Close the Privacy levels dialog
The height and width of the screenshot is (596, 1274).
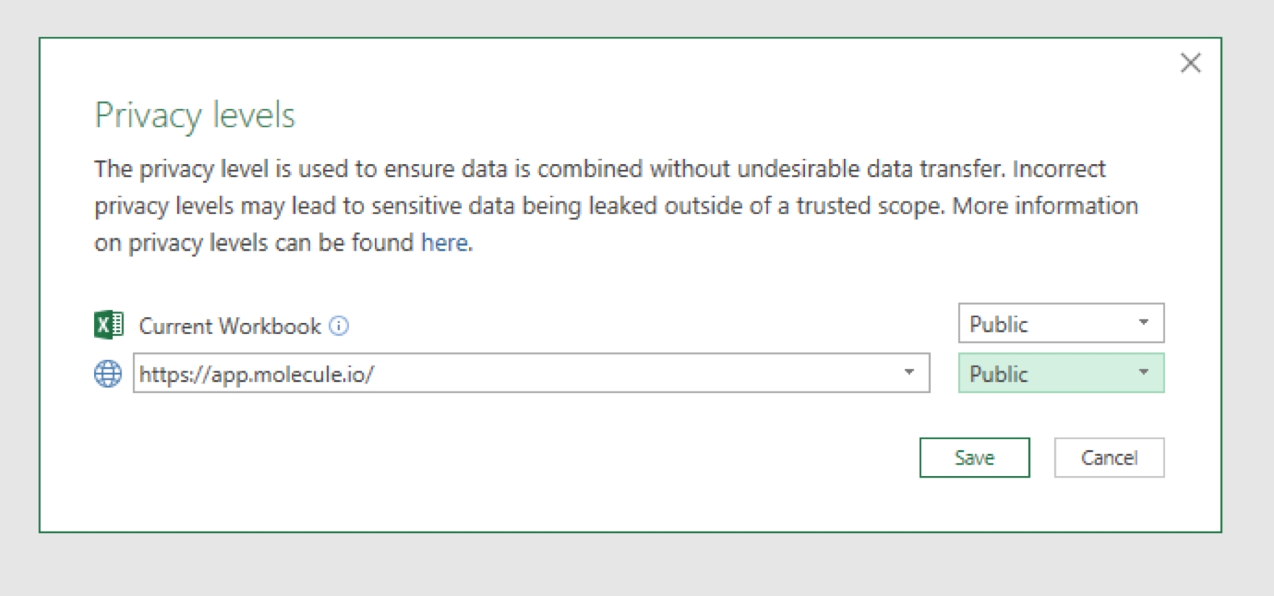click(1190, 63)
